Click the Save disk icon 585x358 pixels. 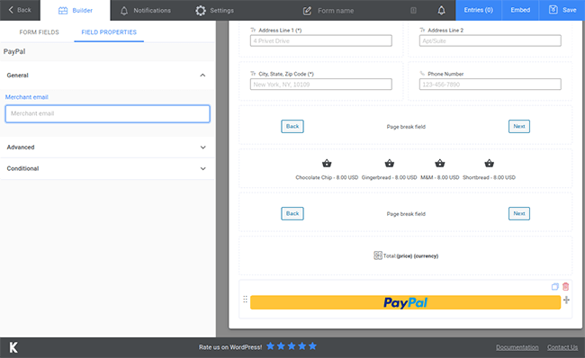(x=553, y=10)
